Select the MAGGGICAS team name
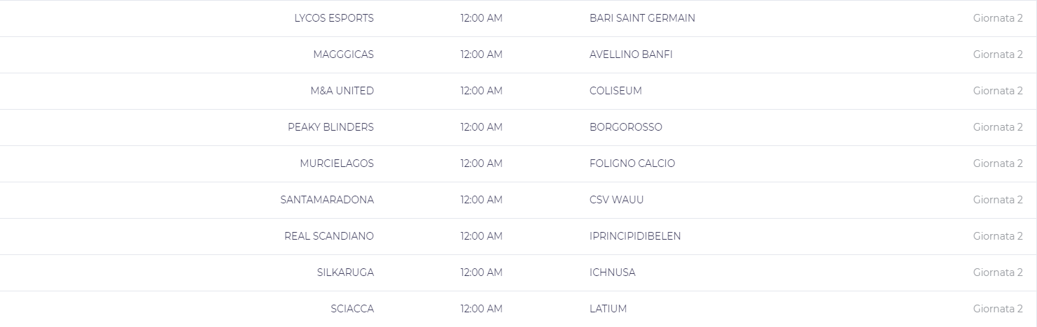The width and height of the screenshot is (1037, 327). 343,54
